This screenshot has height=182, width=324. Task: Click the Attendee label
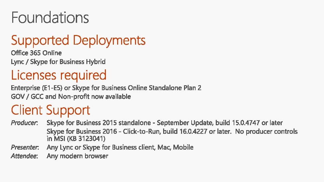pos(24,156)
